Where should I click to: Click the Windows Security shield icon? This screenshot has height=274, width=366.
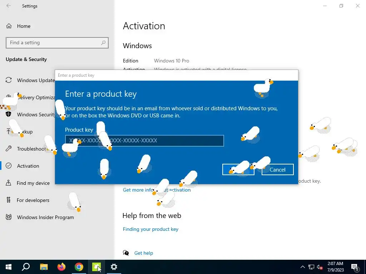click(x=9, y=115)
